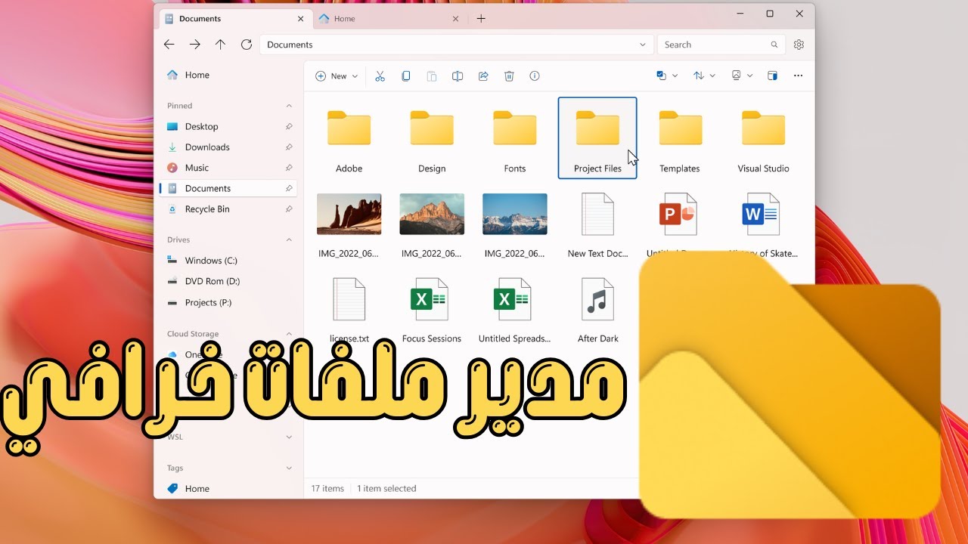Close the Home tab
968x544 pixels.
[x=455, y=18]
